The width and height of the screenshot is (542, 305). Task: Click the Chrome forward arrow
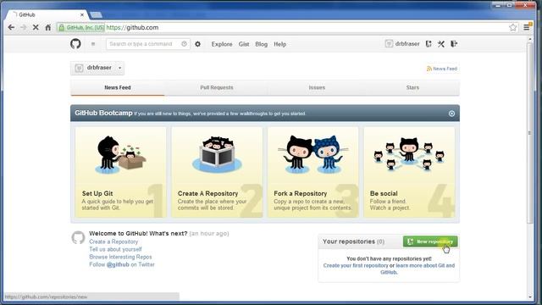(24, 27)
